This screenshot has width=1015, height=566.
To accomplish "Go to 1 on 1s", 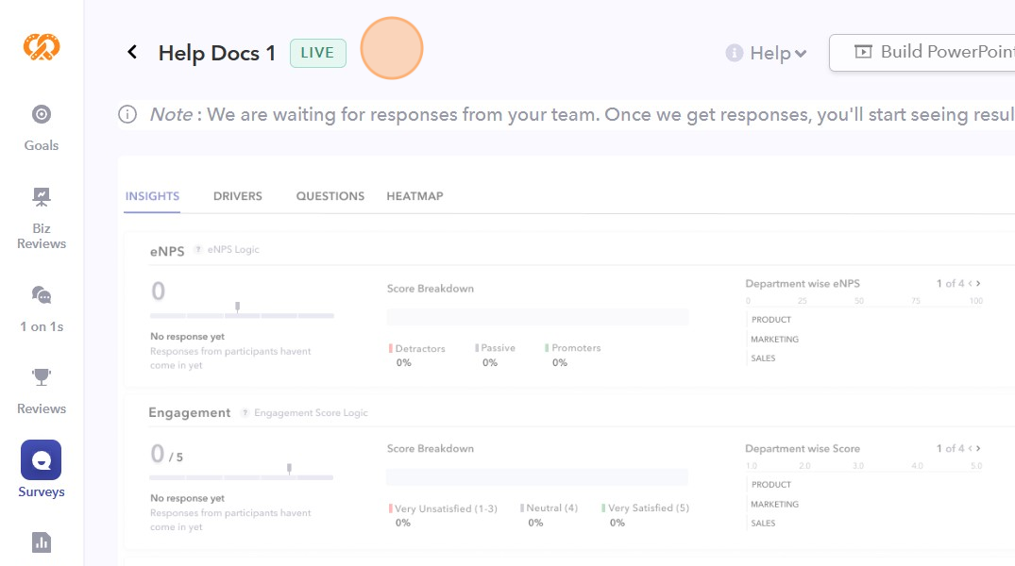I will (42, 308).
